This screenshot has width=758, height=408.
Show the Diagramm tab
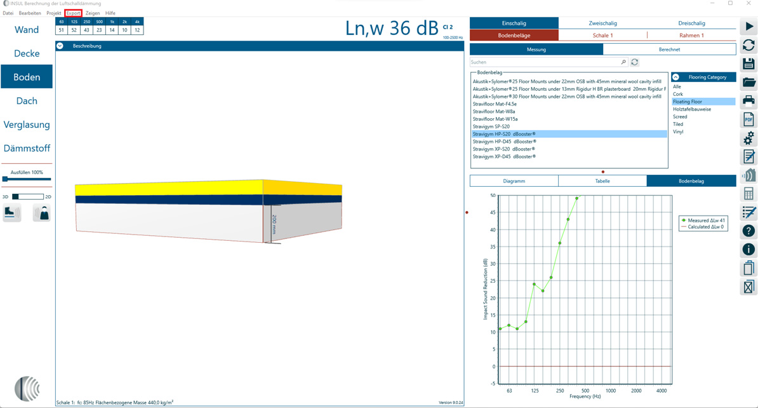point(514,181)
